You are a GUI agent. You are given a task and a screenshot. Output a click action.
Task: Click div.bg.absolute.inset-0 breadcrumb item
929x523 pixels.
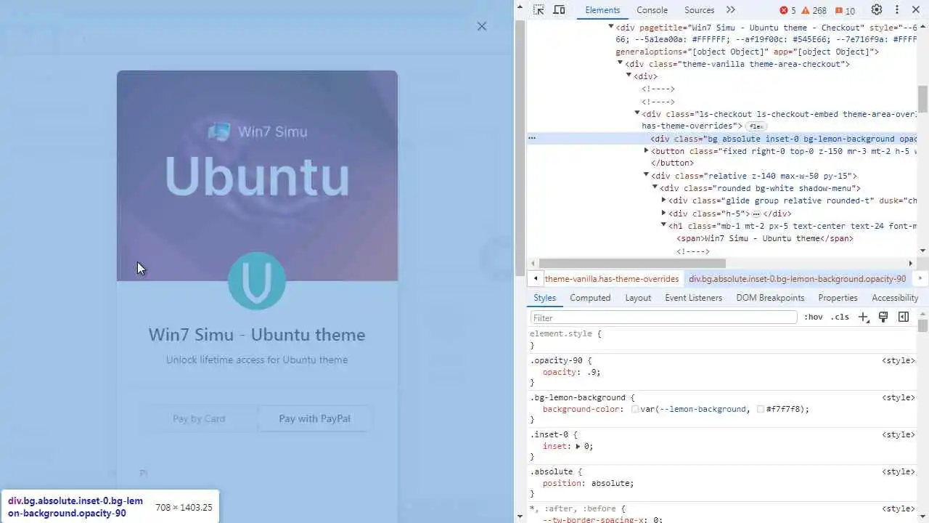point(797,279)
